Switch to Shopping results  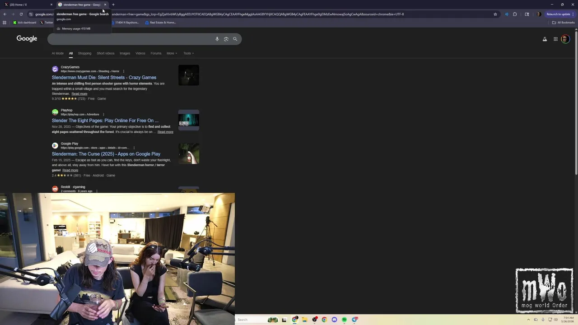click(84, 53)
